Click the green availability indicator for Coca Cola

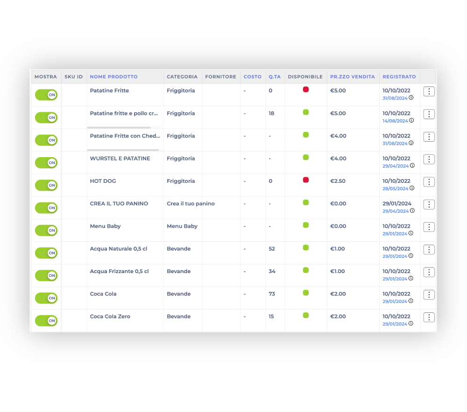click(306, 293)
